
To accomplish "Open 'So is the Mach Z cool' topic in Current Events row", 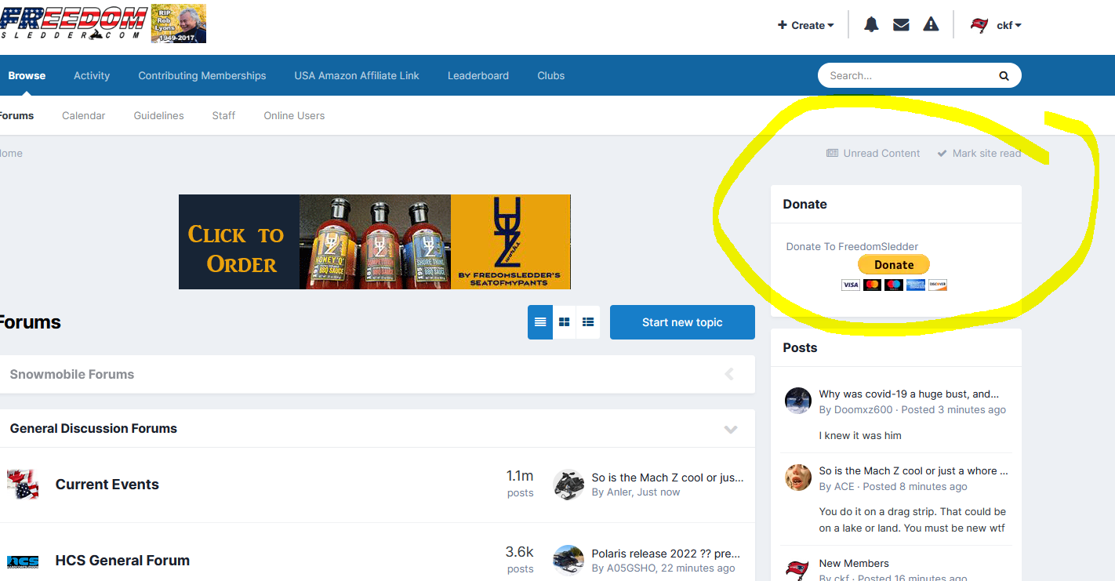I will tap(668, 477).
